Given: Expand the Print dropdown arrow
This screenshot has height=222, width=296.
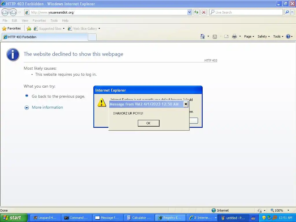Looking at the screenshot, I should tap(240, 36).
